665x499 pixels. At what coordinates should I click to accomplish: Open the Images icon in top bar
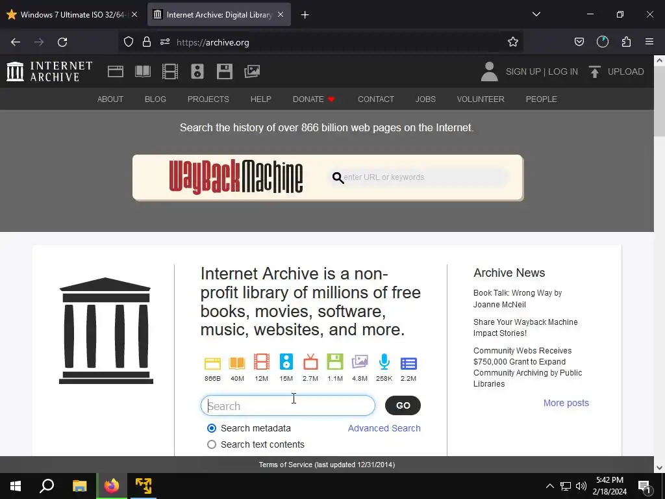pos(252,71)
